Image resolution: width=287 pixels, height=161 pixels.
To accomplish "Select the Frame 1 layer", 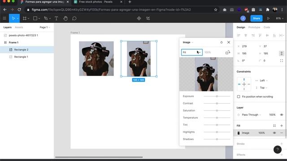I will [x=27, y=42].
